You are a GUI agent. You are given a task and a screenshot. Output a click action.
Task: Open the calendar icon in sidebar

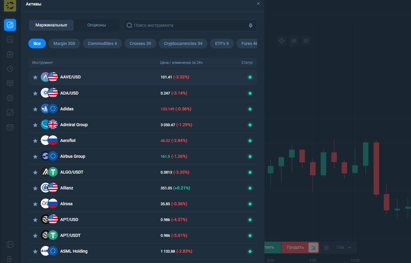10,127
